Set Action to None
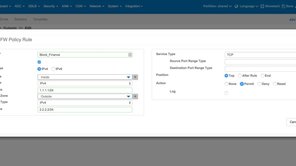This screenshot has width=296, height=166. click(x=226, y=84)
